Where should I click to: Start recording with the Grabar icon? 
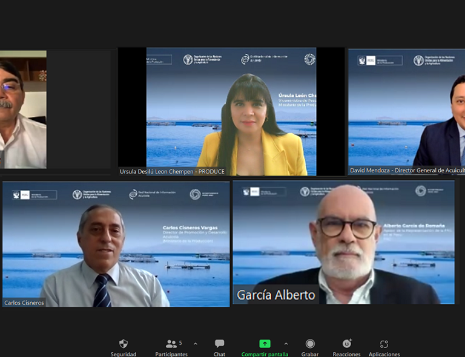310,344
